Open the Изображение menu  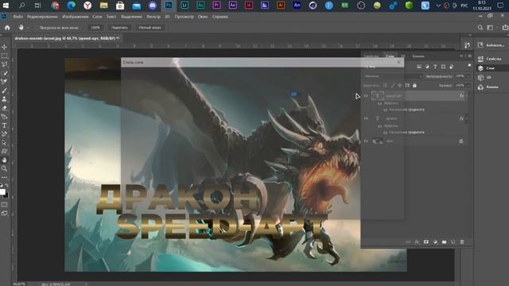coord(76,17)
